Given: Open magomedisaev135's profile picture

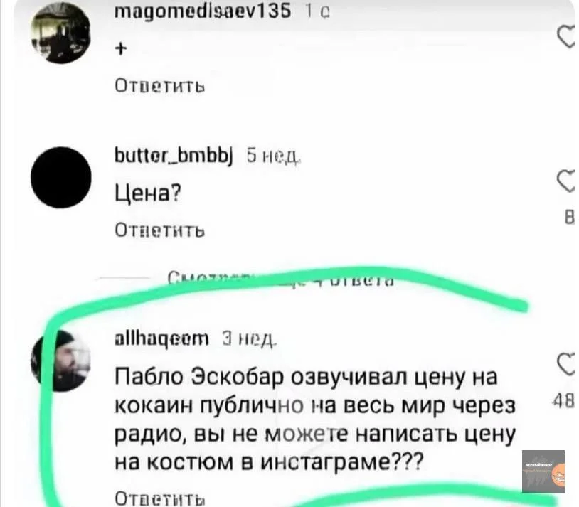Looking at the screenshot, I should (x=61, y=33).
